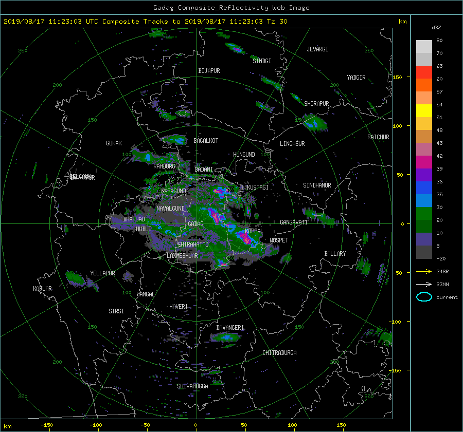Screen dimensions: 463x432
Task: Click the NARAGUND city label
Action: [174, 191]
